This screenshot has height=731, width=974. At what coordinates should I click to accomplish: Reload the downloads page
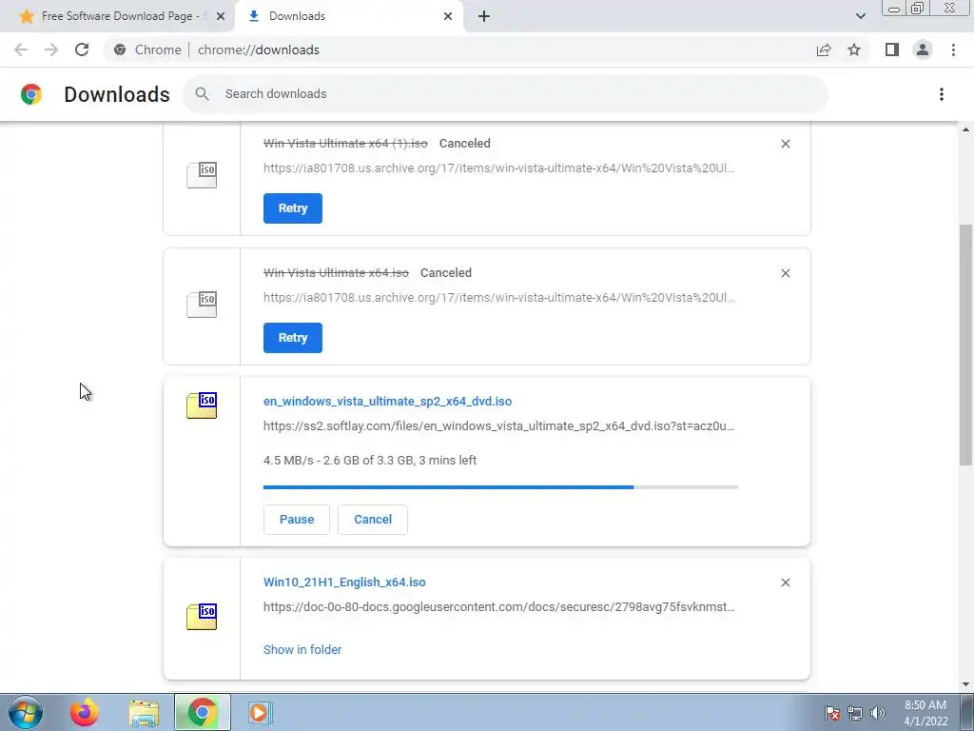[x=82, y=49]
